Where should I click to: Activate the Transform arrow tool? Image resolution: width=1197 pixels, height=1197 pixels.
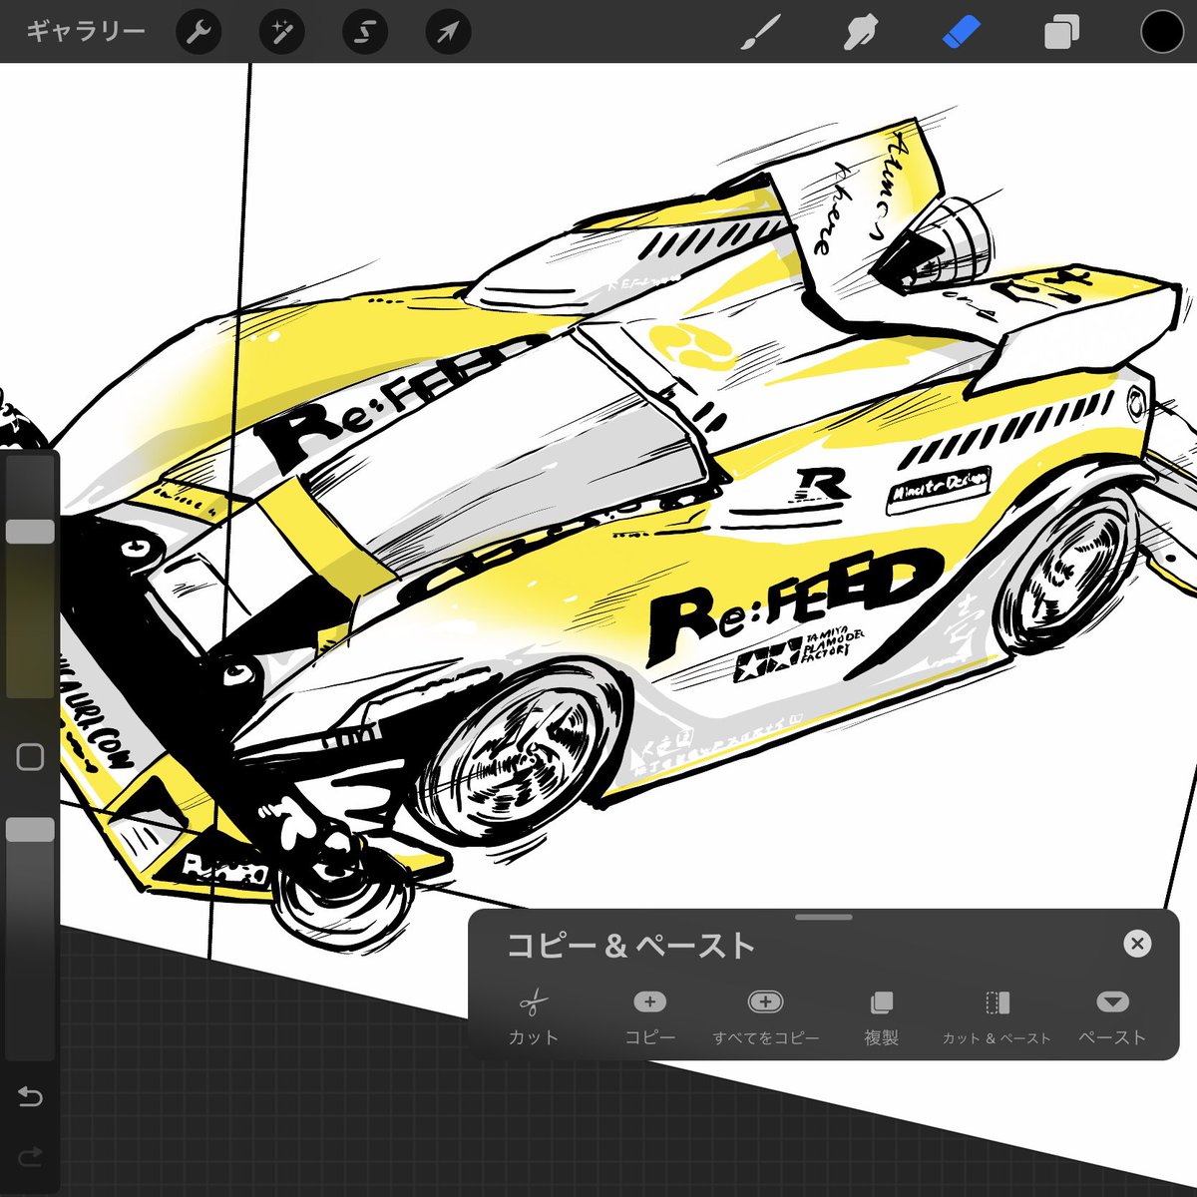(x=448, y=32)
